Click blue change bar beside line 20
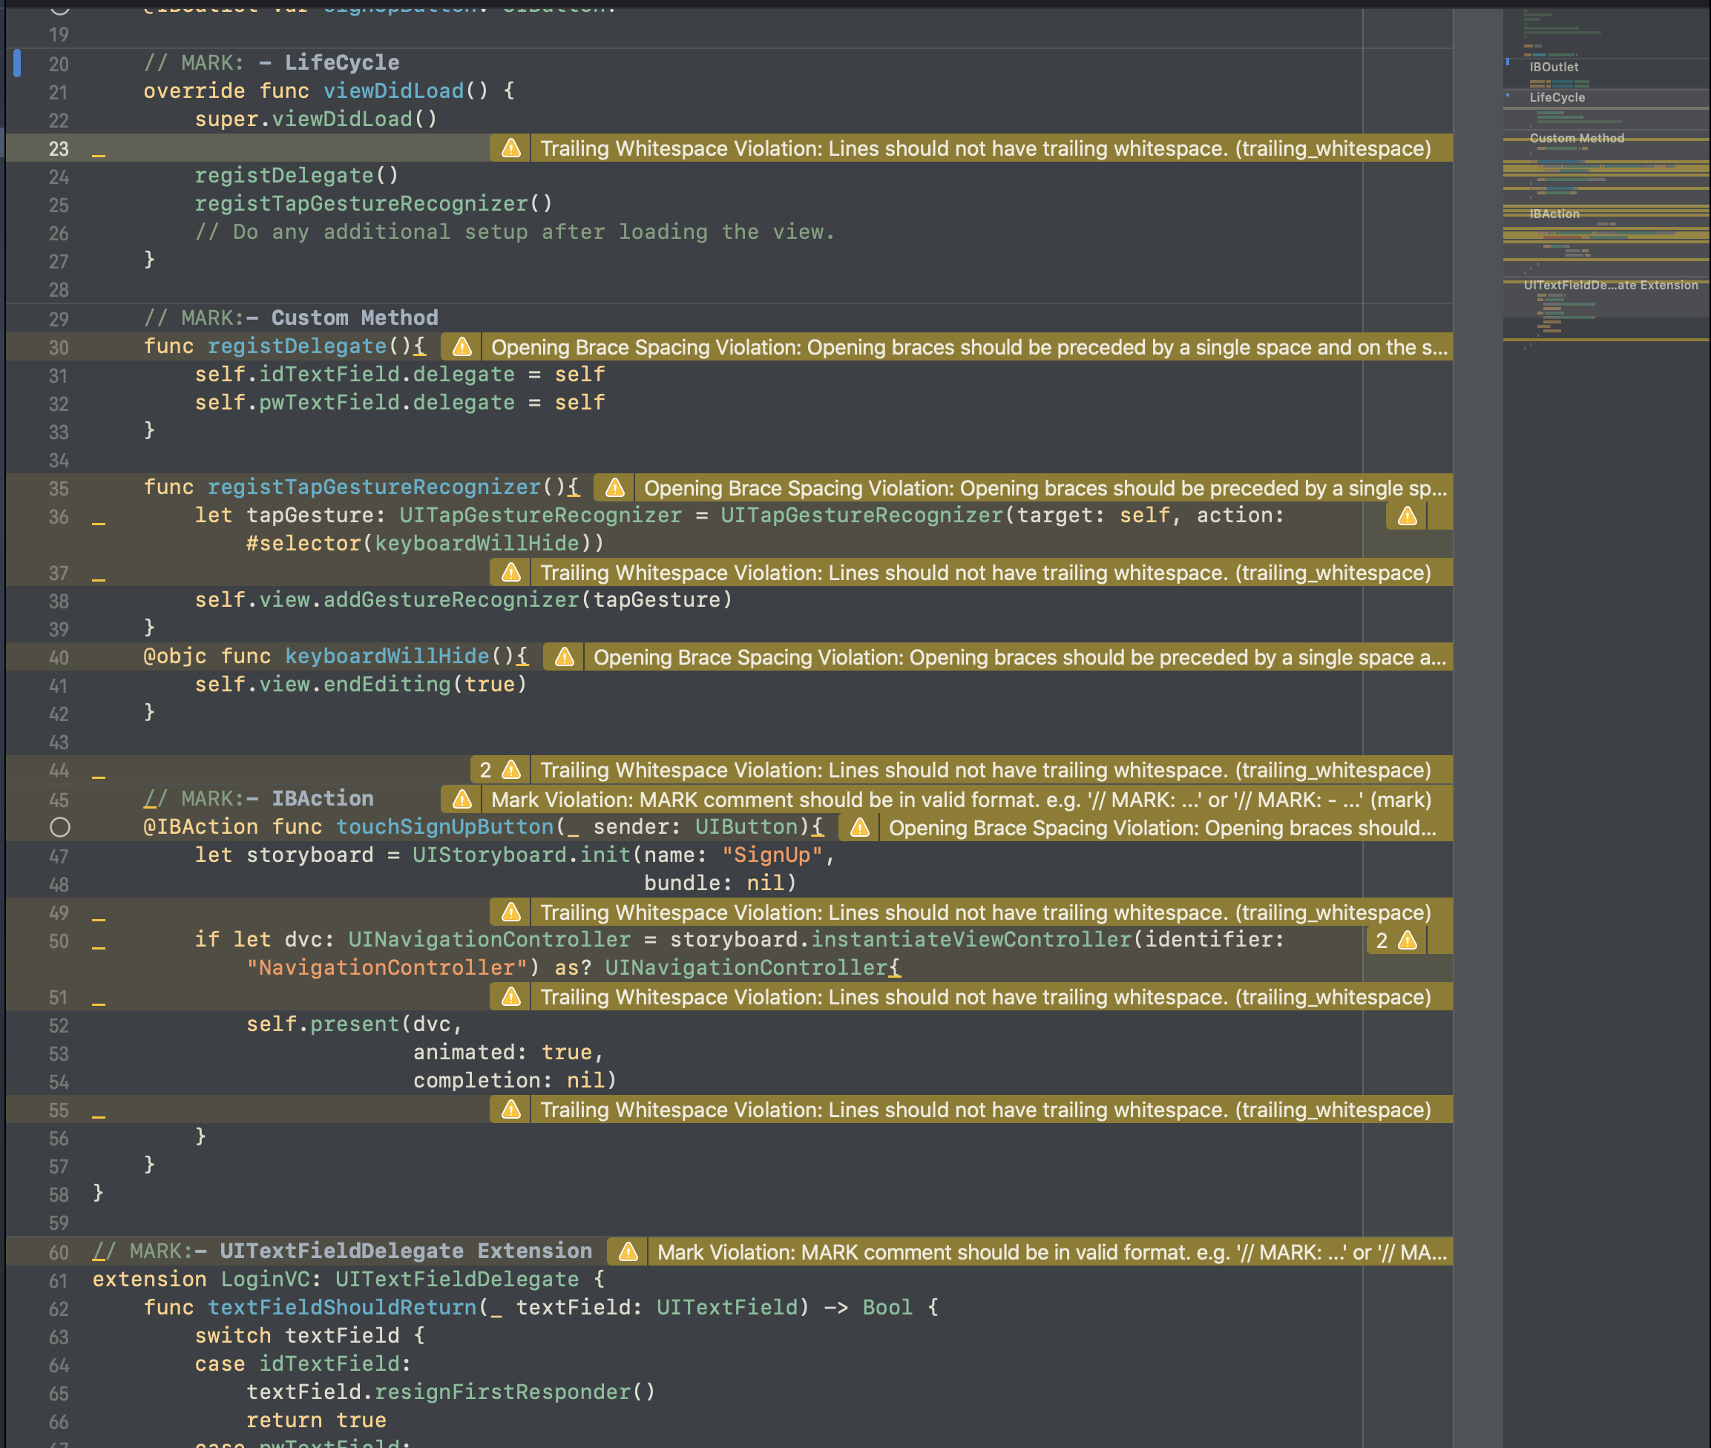The width and height of the screenshot is (1711, 1448). click(17, 63)
